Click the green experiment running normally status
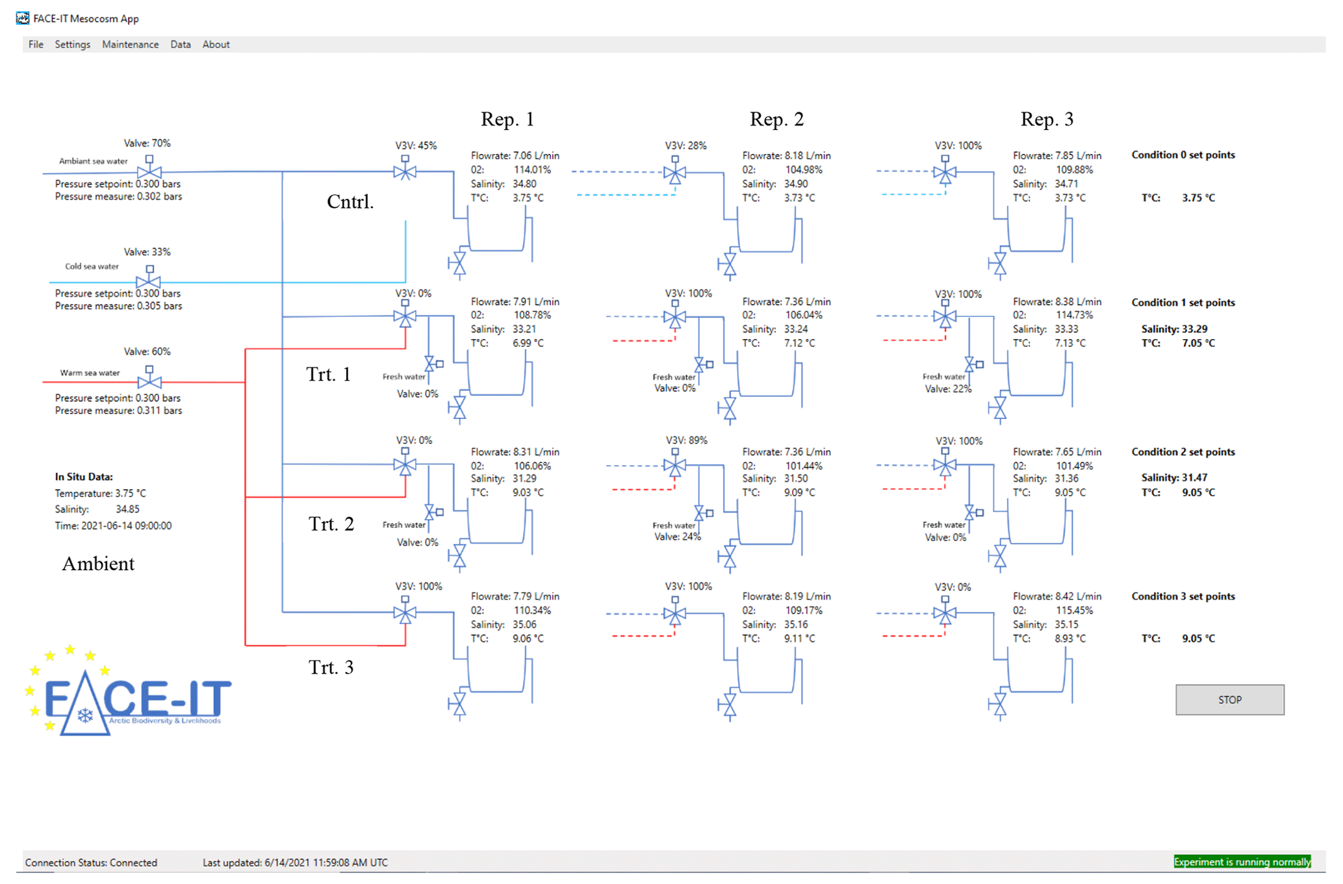 (1242, 862)
